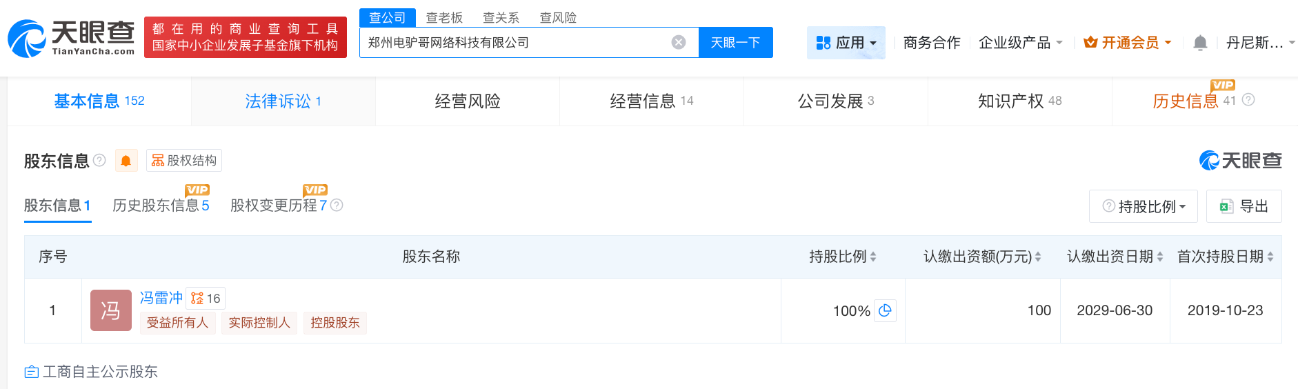Click help icon beside 股东信息 heading
Image resolution: width=1298 pixels, height=389 pixels.
(x=100, y=161)
